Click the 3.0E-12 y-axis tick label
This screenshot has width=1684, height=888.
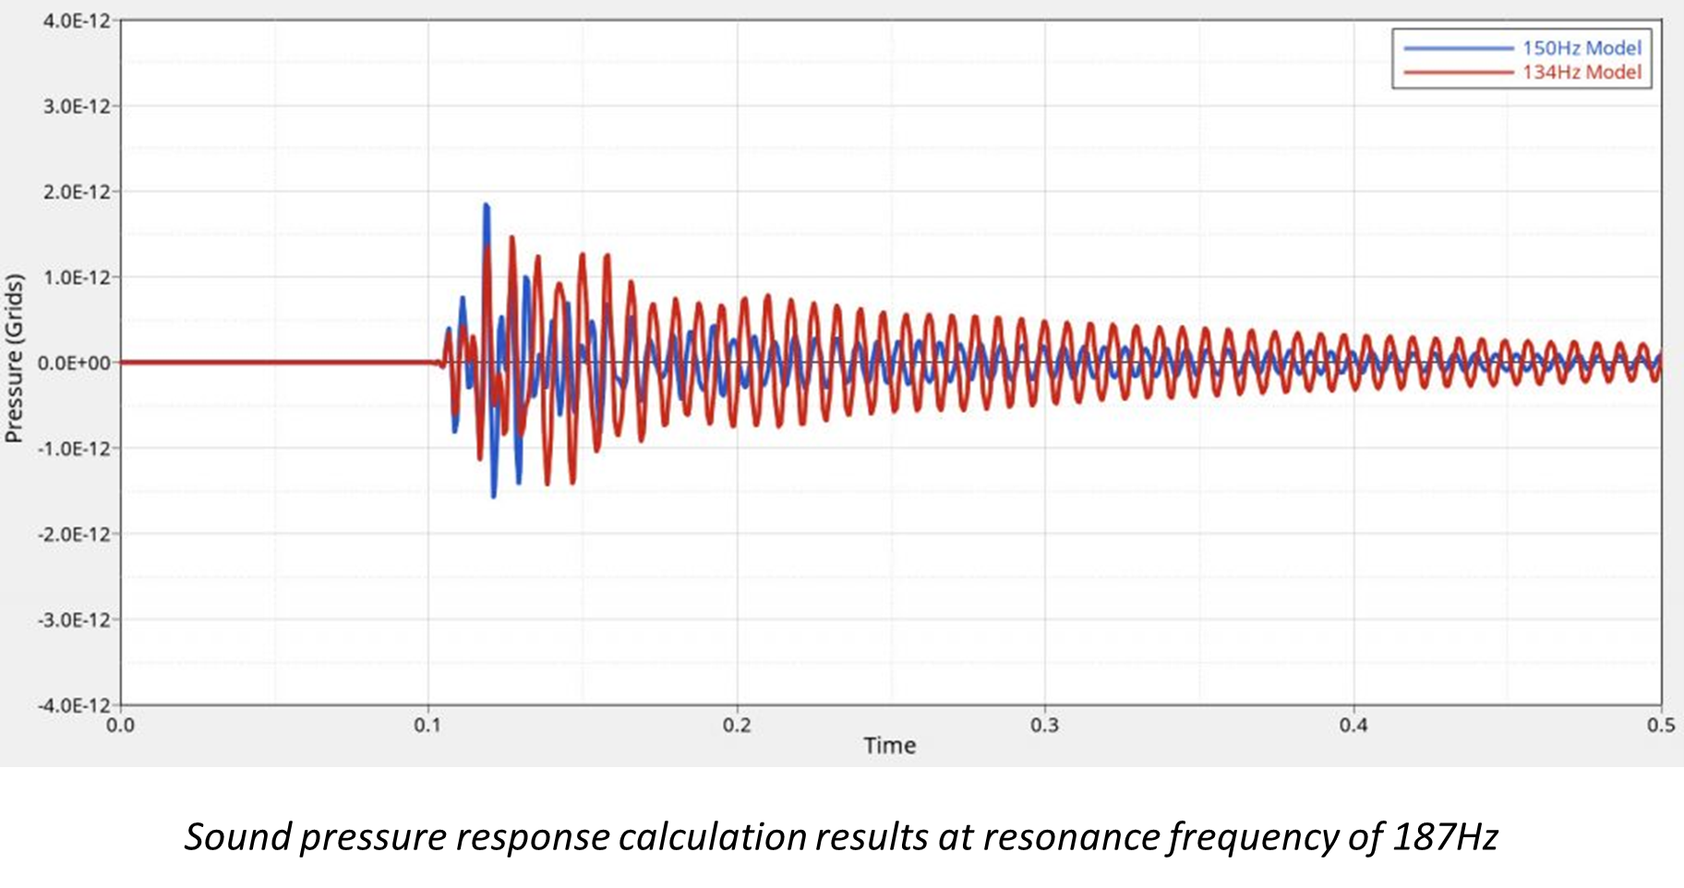click(x=77, y=106)
